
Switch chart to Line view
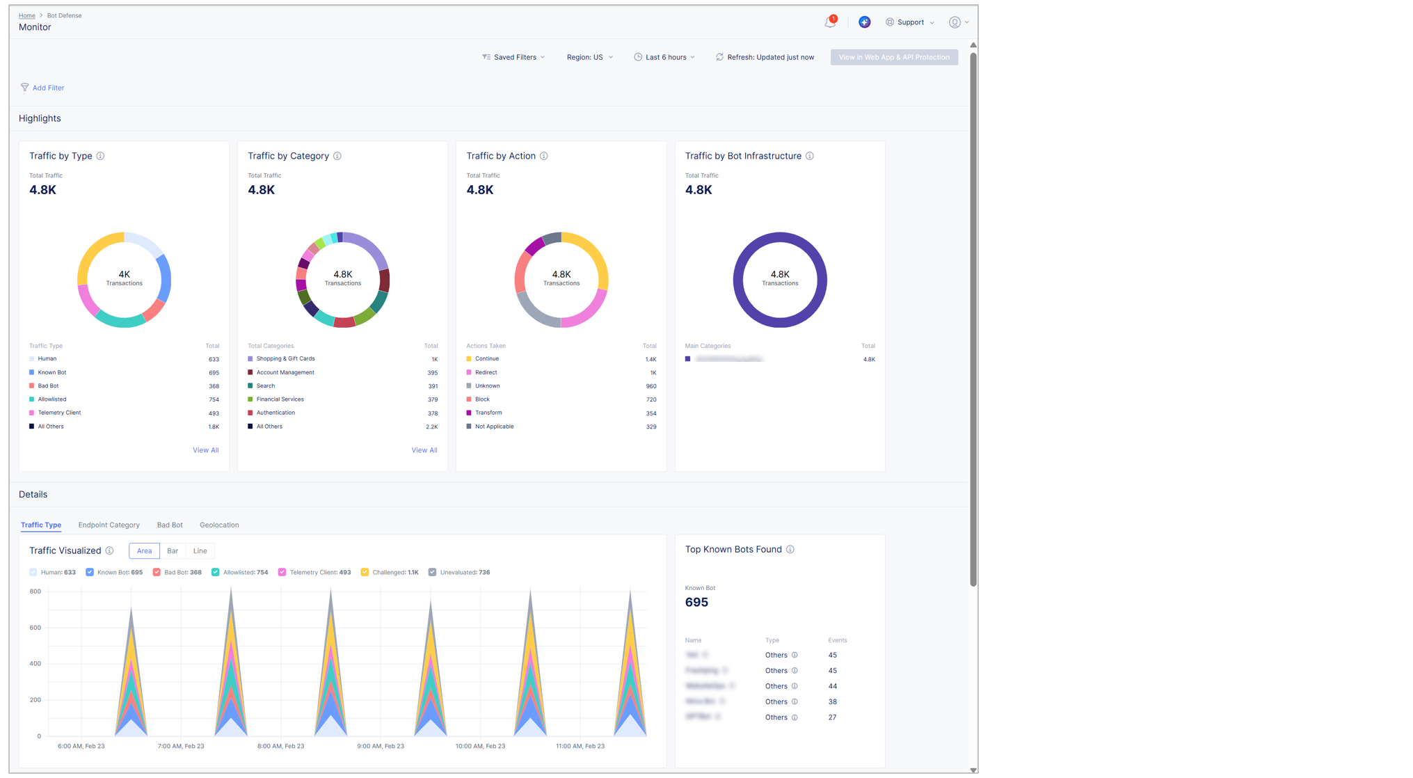point(200,550)
